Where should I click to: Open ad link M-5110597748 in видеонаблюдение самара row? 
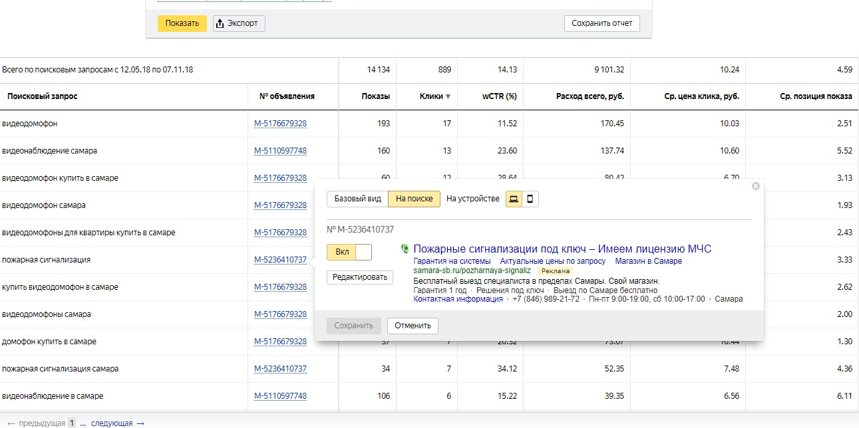280,151
